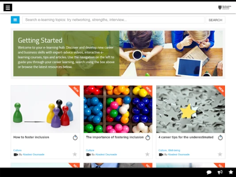Viewport: 236px width, 177px height.
Task: Toggle the blue navigation list button
Action: click(15, 20)
